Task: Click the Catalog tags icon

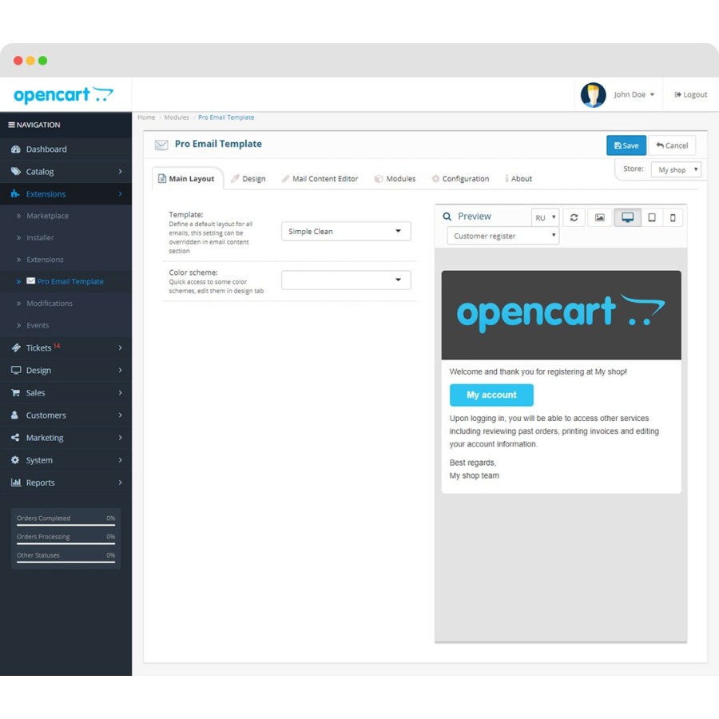Action: pyautogui.click(x=16, y=172)
